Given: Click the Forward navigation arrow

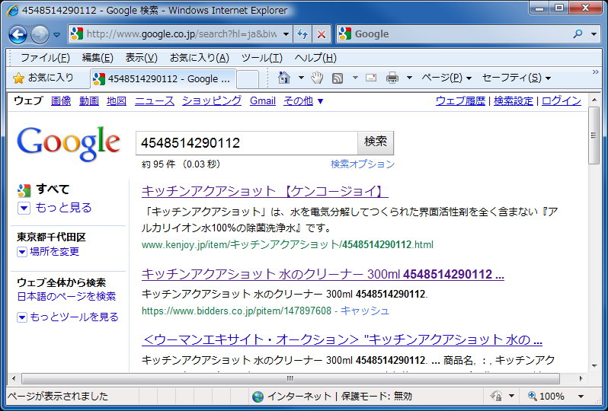Looking at the screenshot, I should coord(40,34).
